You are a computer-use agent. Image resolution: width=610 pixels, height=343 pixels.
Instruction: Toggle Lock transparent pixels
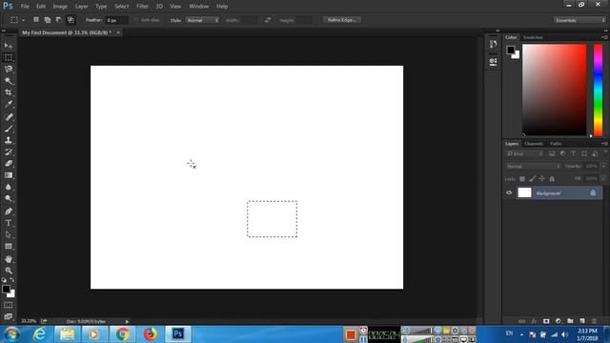(522, 179)
